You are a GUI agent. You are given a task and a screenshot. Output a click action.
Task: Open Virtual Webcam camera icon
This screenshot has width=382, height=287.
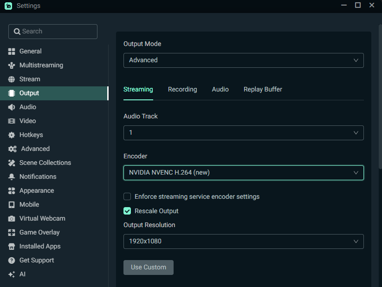pyautogui.click(x=12, y=219)
